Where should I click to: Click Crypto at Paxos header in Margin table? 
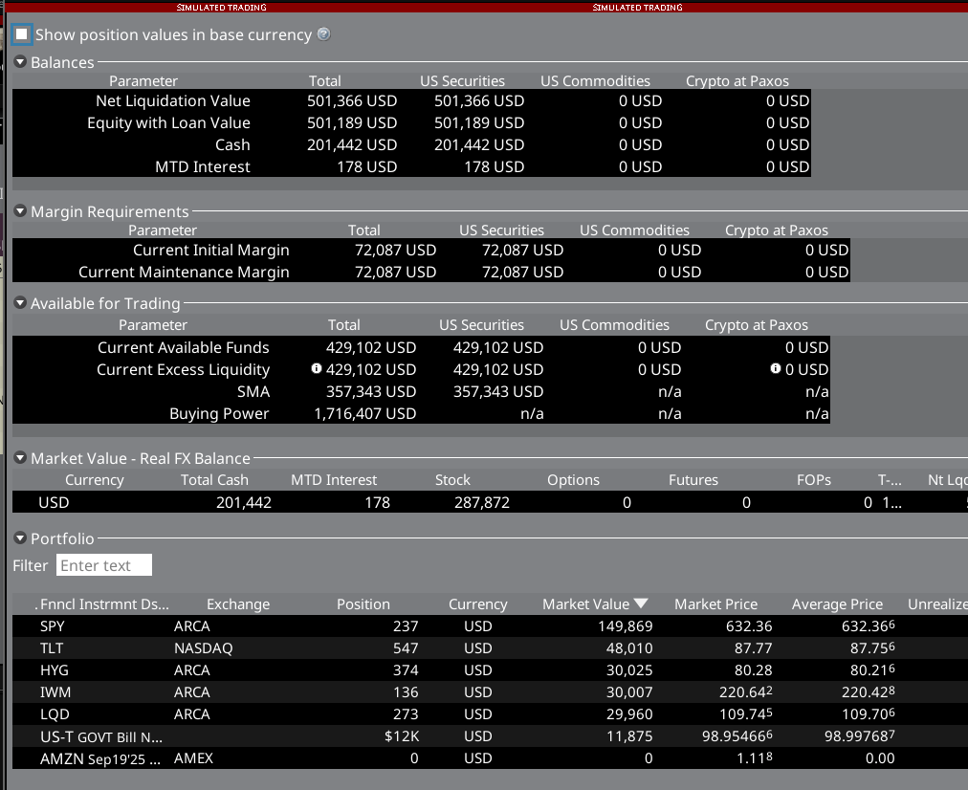click(x=777, y=230)
